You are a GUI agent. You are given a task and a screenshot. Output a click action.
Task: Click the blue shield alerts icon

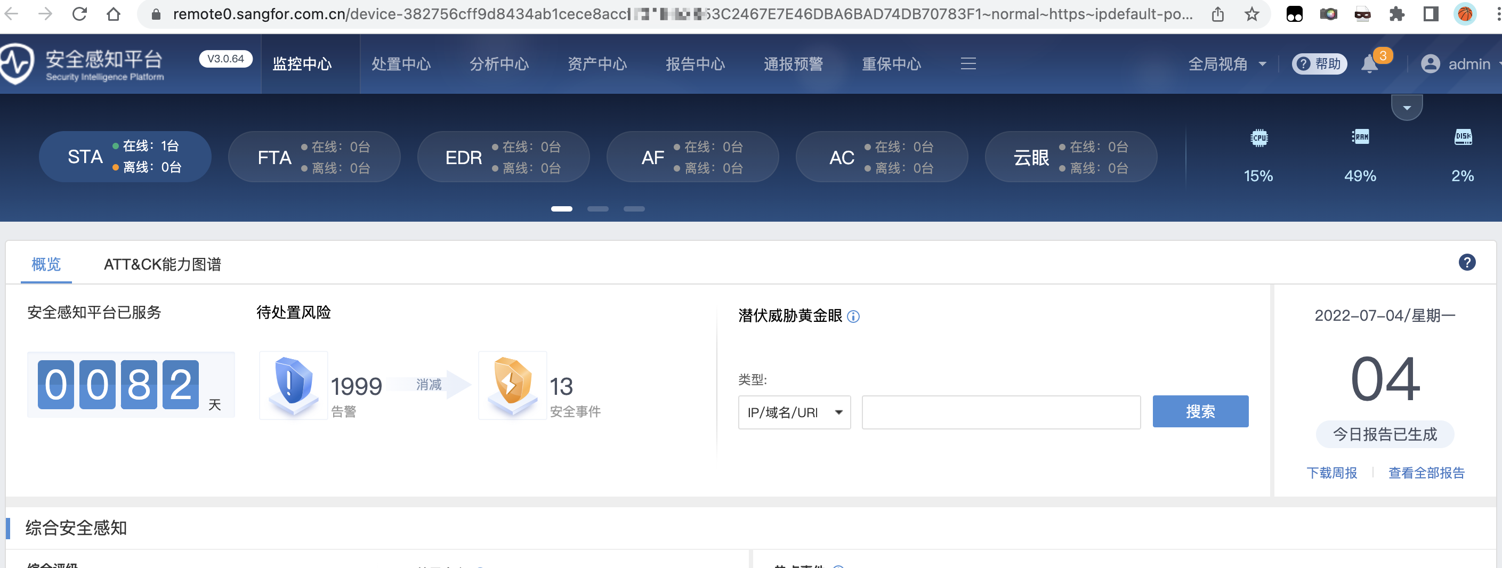[x=293, y=384]
